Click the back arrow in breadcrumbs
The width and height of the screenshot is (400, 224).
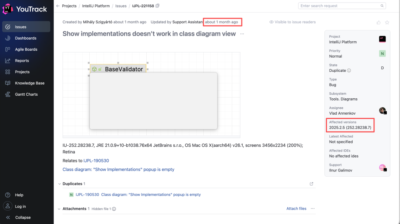[x=58, y=6]
